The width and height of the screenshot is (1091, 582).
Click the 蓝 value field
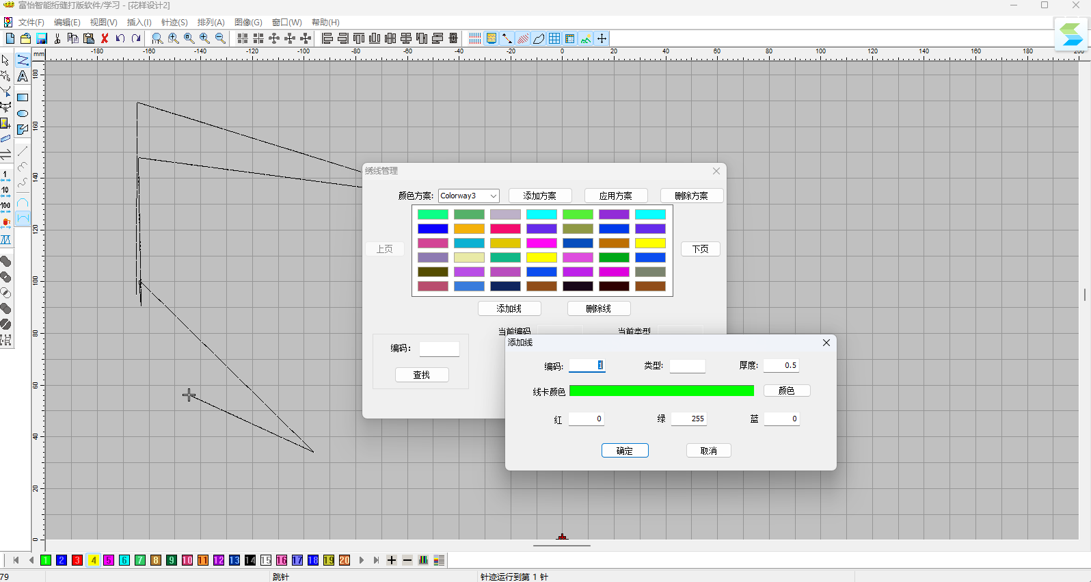click(x=781, y=419)
